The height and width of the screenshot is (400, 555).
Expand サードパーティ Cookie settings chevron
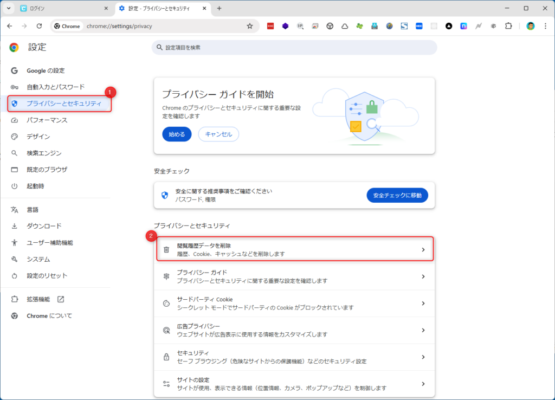click(x=423, y=304)
